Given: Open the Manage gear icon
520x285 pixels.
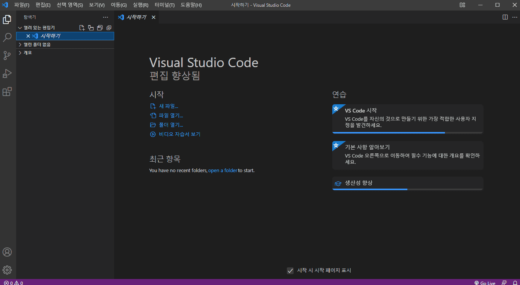Looking at the screenshot, I should [x=7, y=270].
